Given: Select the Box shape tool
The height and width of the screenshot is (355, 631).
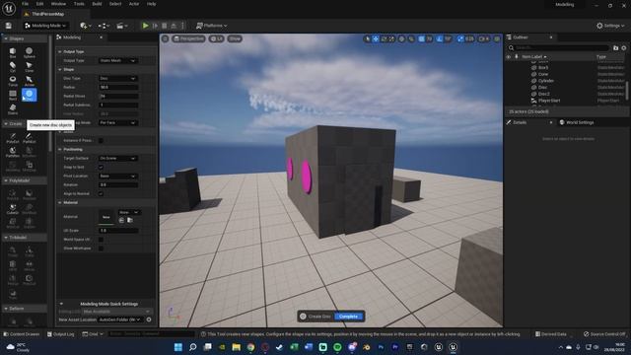Looking at the screenshot, I should 13,52.
